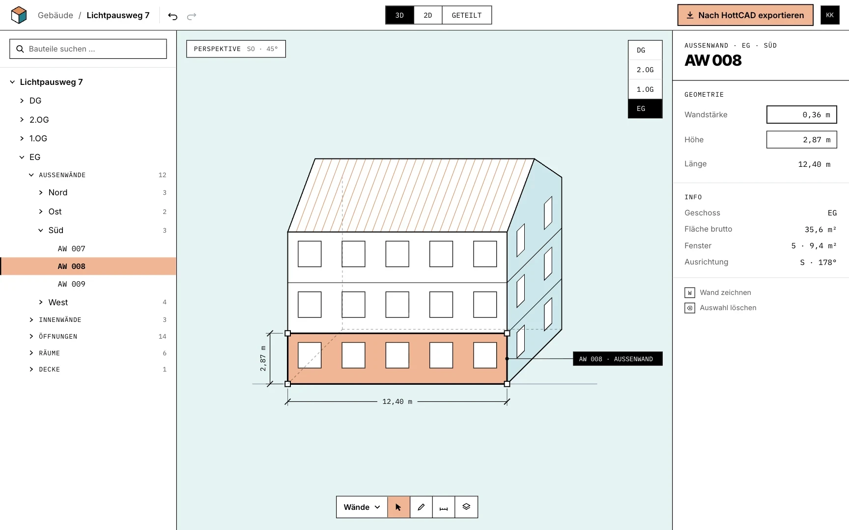Click the W wall draw shortcut icon
This screenshot has height=530, width=849.
coord(690,293)
